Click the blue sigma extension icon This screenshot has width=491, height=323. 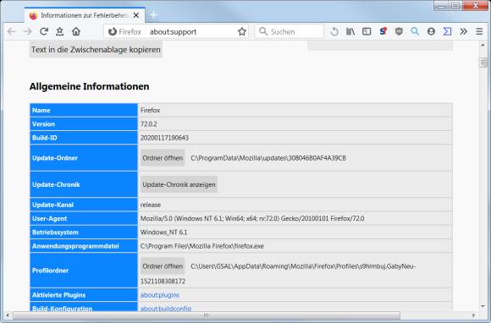(447, 31)
